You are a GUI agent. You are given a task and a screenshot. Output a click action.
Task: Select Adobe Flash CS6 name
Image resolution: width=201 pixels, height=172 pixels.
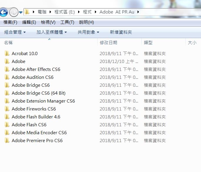[x=29, y=125]
